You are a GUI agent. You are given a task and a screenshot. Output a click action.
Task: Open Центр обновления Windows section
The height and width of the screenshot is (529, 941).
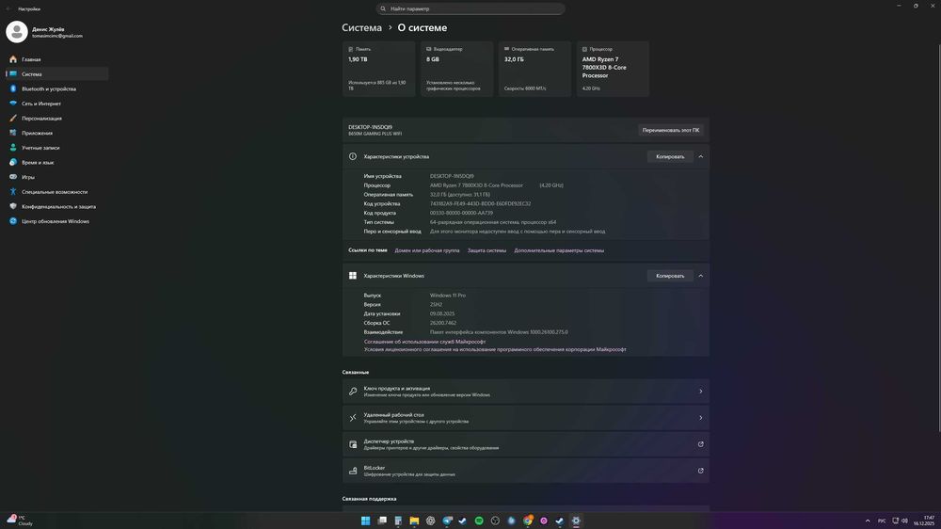(x=57, y=221)
